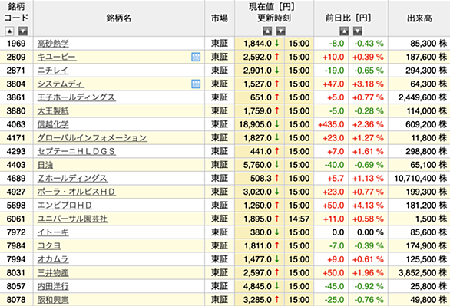
Task: Select change value -45.0
Action: (331, 286)
